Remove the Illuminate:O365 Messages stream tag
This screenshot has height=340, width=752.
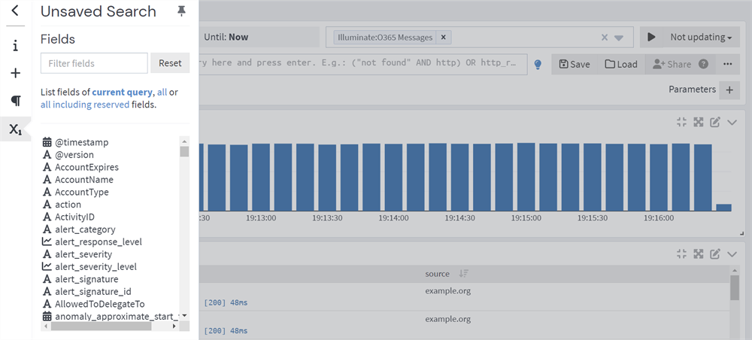(x=444, y=37)
